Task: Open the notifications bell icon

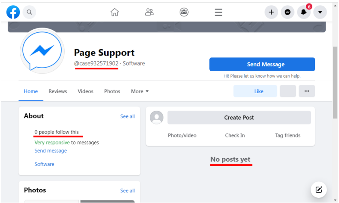Action: (304, 12)
